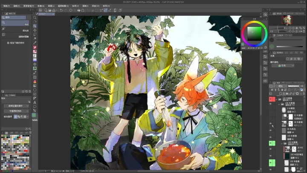Click the add downloaded material button
This screenshot has height=173, width=307.
click(17, 43)
